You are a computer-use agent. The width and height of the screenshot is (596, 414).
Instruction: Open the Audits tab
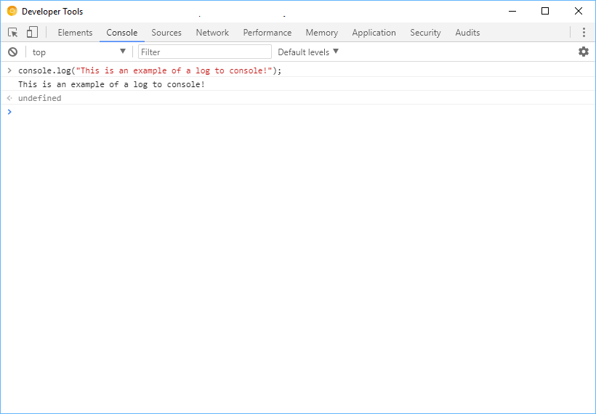(467, 33)
